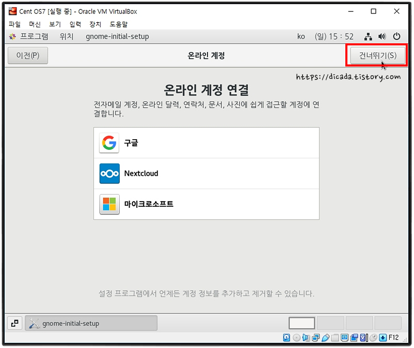The width and height of the screenshot is (414, 348).
Task: Open the 장치 menu
Action: tap(95, 24)
